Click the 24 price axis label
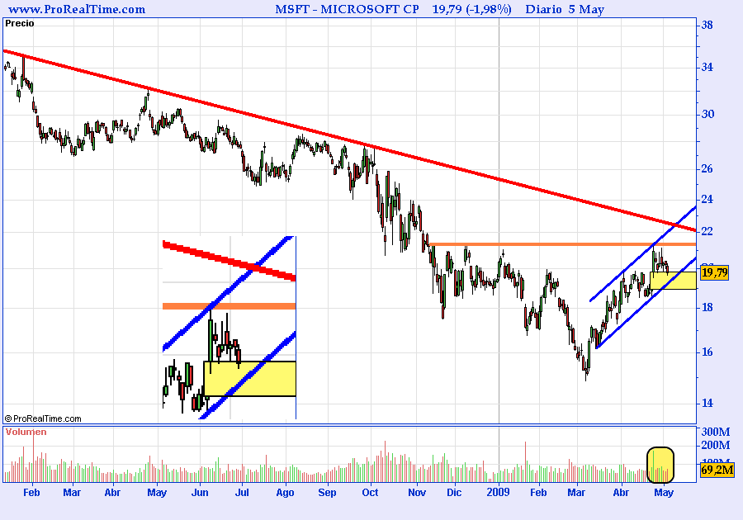Image resolution: width=743 pixels, height=520 pixels. point(707,200)
